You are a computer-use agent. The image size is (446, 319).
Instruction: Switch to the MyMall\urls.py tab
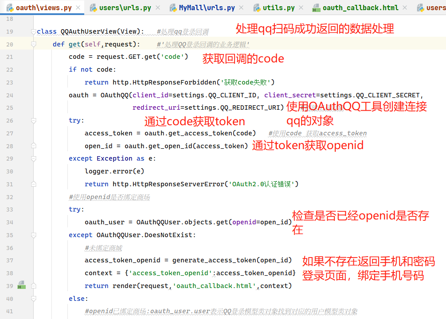207,8
